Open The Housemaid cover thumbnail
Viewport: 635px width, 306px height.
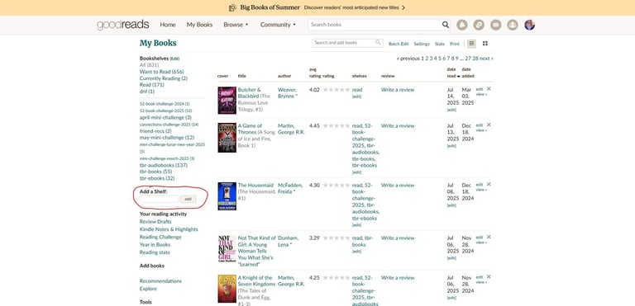tap(227, 196)
